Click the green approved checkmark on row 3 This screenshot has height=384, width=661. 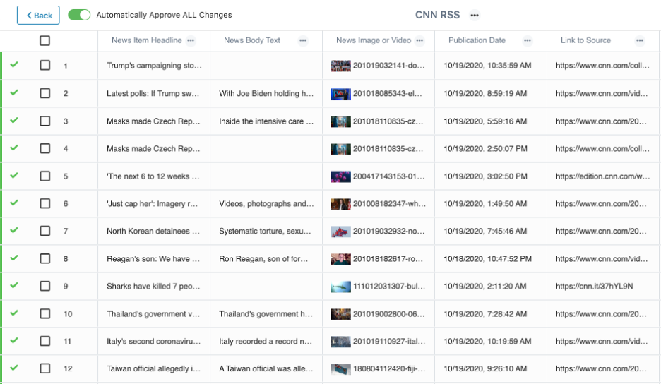point(14,120)
